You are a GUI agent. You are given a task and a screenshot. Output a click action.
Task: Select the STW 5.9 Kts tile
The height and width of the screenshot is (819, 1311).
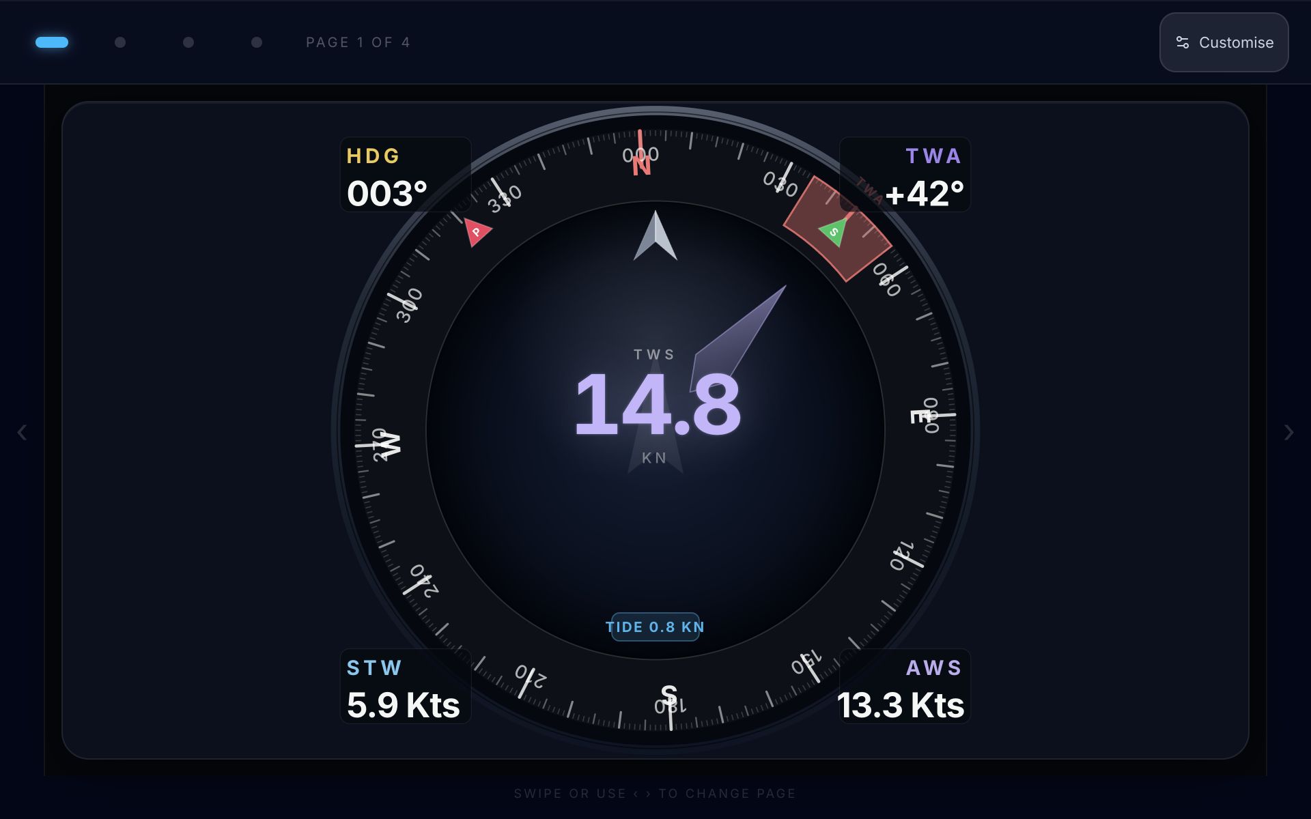click(x=406, y=686)
